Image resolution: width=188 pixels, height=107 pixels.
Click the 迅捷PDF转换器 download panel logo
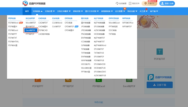(151, 77)
